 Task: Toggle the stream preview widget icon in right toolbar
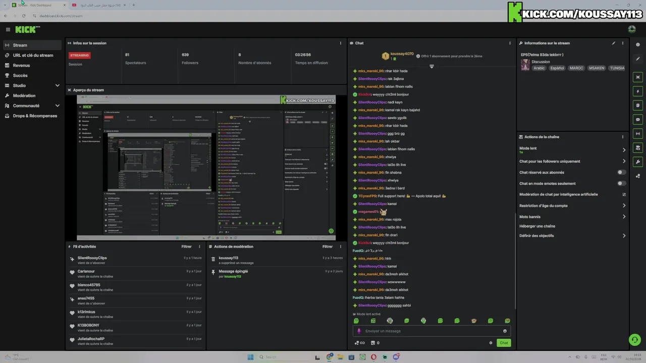(638, 77)
